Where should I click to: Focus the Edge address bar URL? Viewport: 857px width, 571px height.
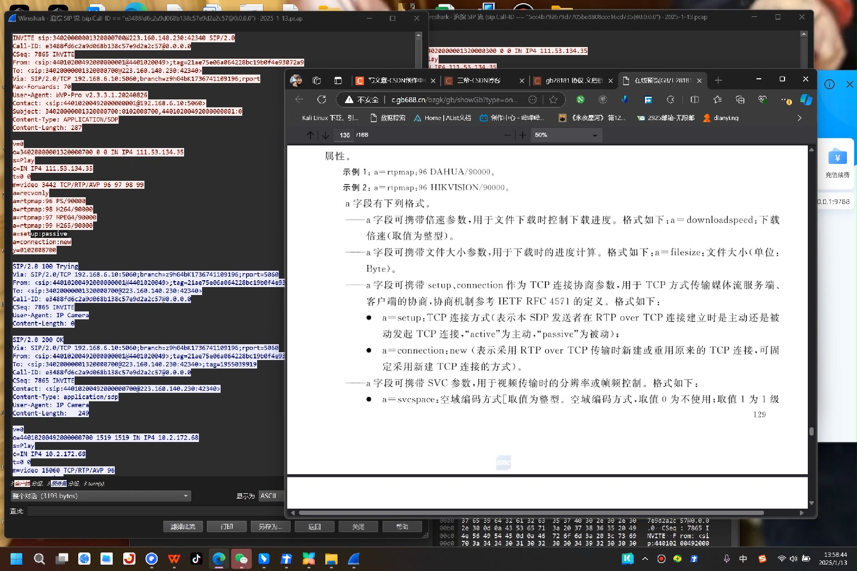[454, 99]
